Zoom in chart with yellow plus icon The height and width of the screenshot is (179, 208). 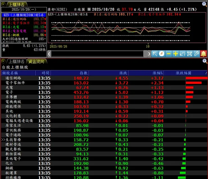click(175, 54)
